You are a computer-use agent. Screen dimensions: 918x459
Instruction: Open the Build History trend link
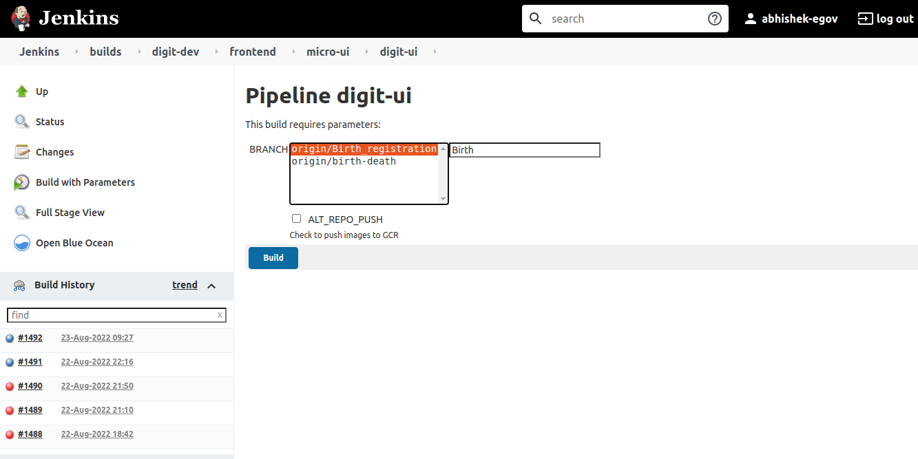(185, 285)
